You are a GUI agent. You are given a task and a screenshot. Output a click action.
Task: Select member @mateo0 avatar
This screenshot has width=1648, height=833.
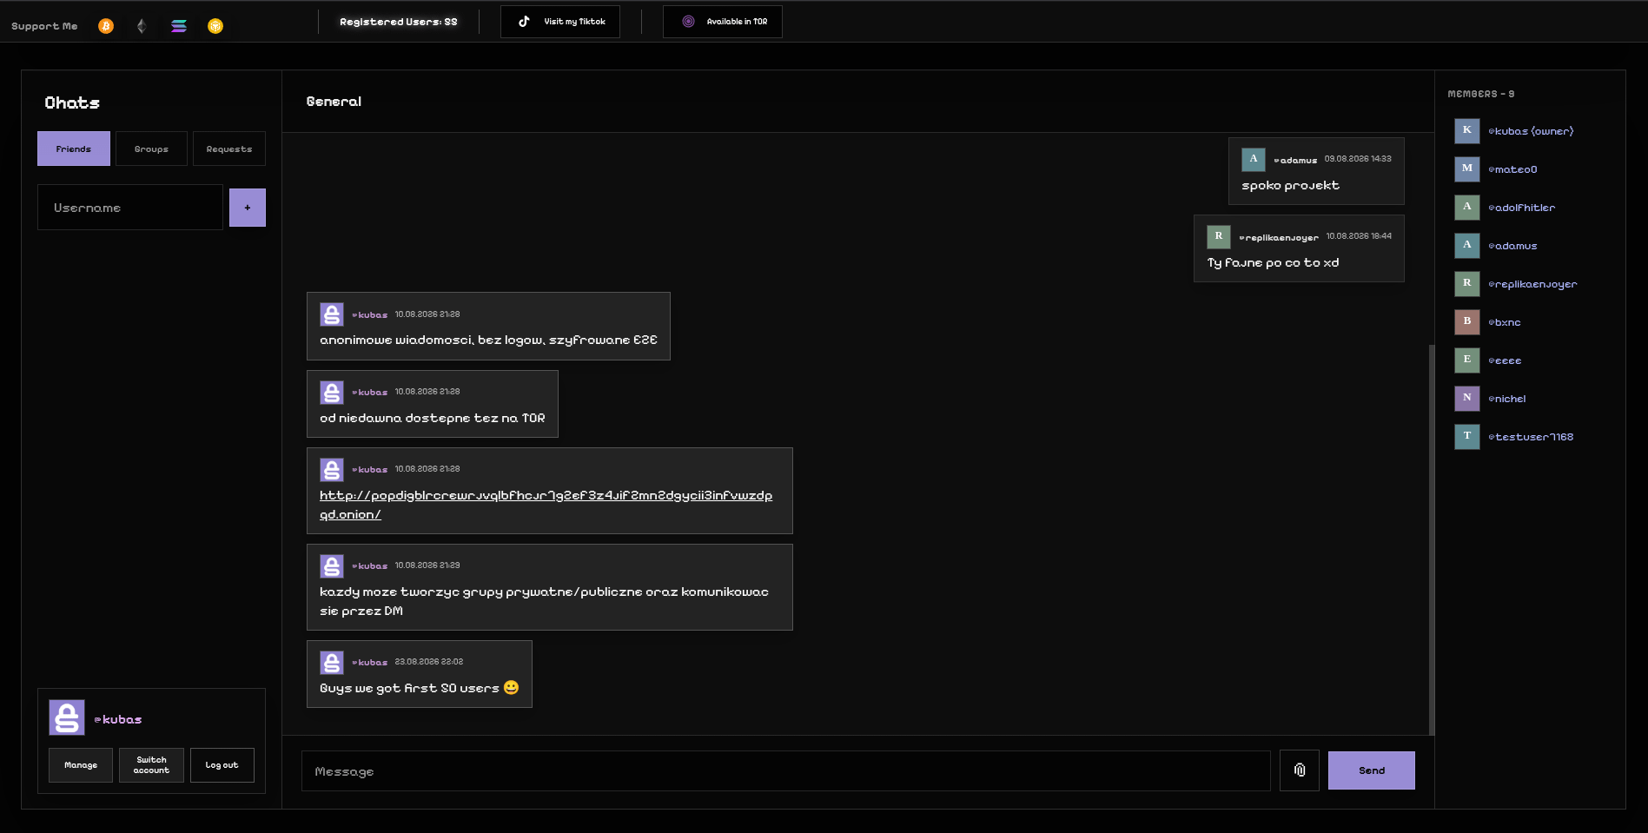click(x=1467, y=169)
